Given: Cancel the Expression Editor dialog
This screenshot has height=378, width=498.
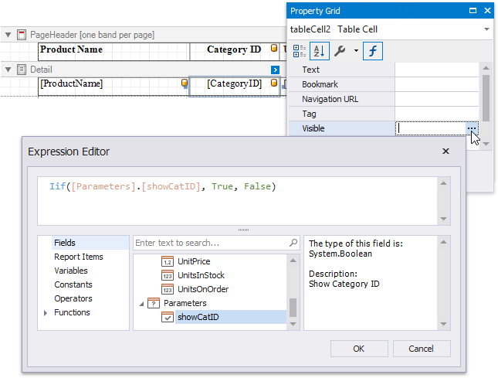Looking at the screenshot, I should click(420, 349).
